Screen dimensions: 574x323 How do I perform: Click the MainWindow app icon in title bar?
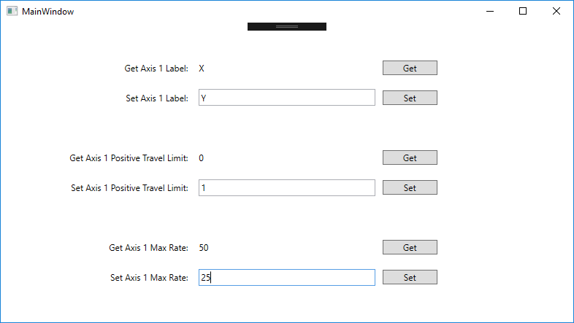[x=12, y=12]
